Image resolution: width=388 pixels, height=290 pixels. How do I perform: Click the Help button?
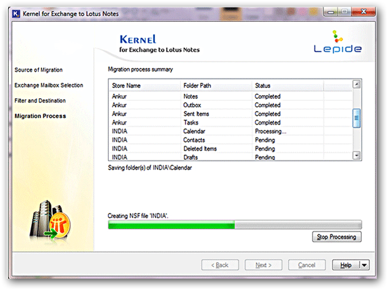pos(345,265)
